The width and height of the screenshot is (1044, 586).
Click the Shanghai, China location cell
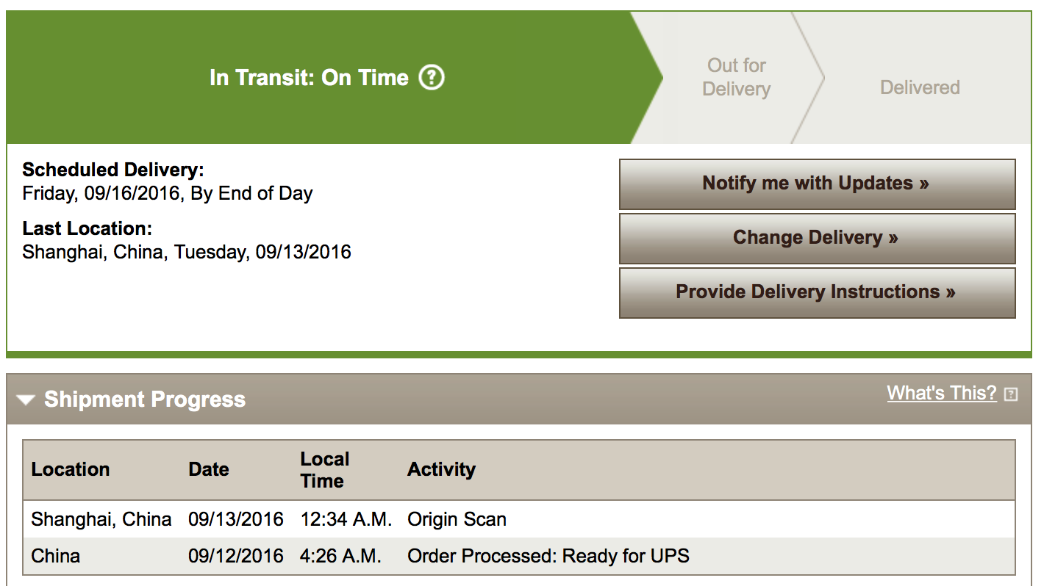point(101,519)
